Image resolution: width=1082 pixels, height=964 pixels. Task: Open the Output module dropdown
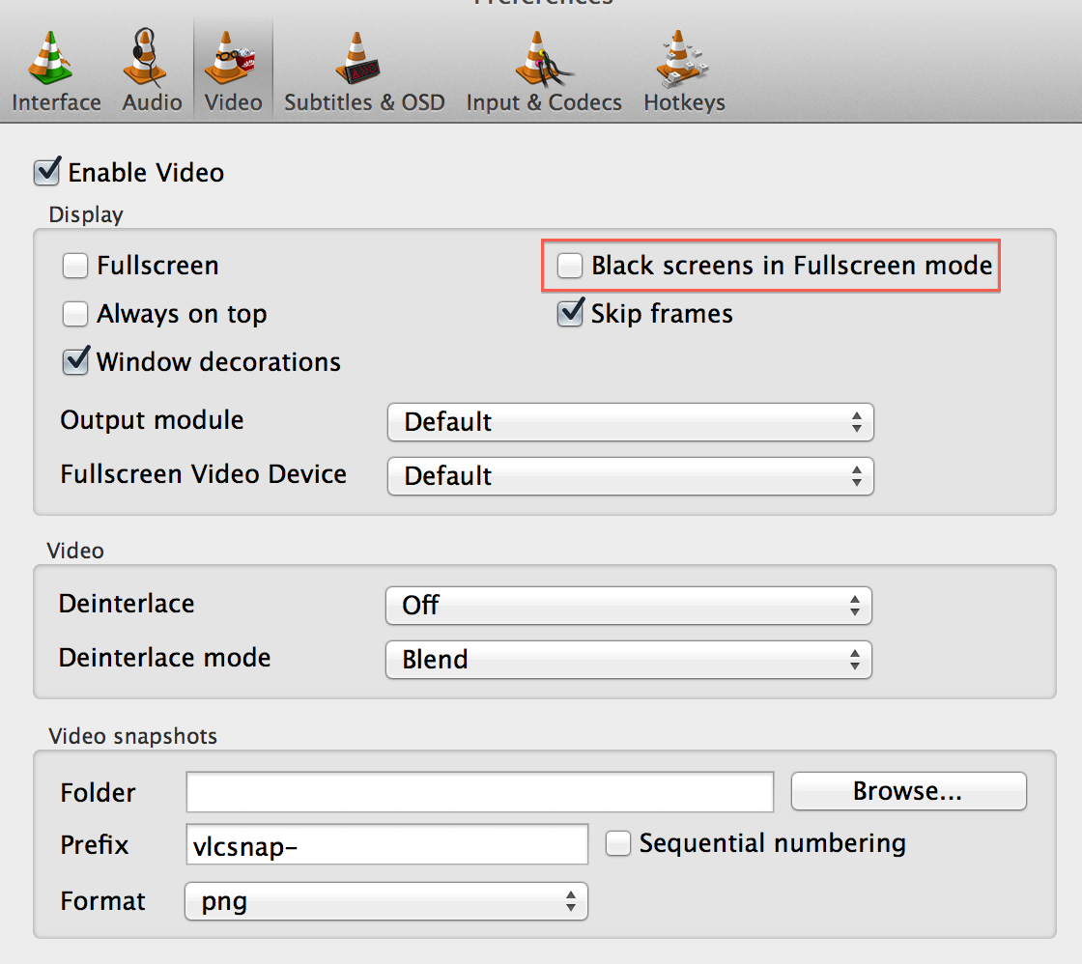coord(631,422)
